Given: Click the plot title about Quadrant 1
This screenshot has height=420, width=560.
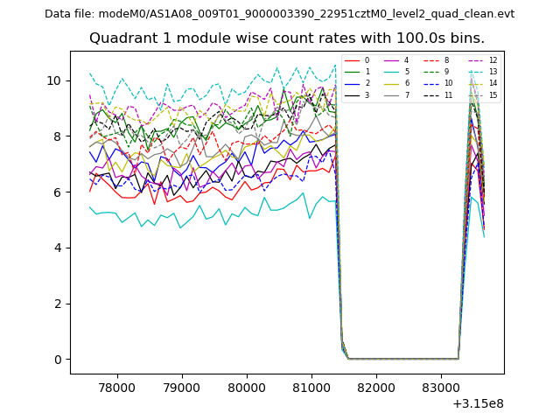Looking at the screenshot, I should click(x=287, y=38).
